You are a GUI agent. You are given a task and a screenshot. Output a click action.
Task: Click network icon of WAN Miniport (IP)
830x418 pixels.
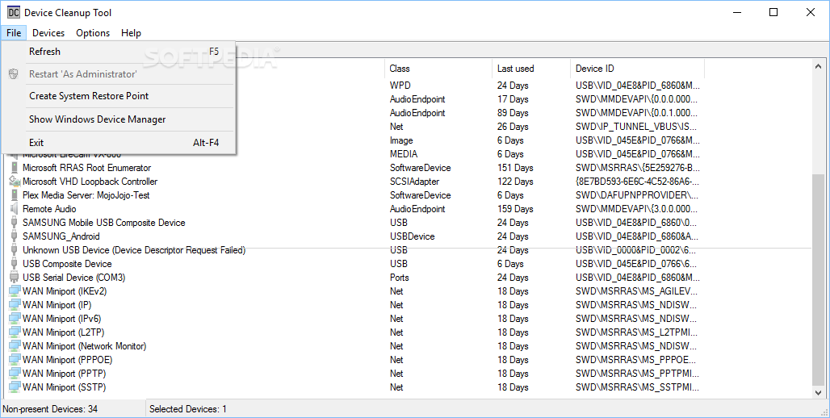(14, 305)
